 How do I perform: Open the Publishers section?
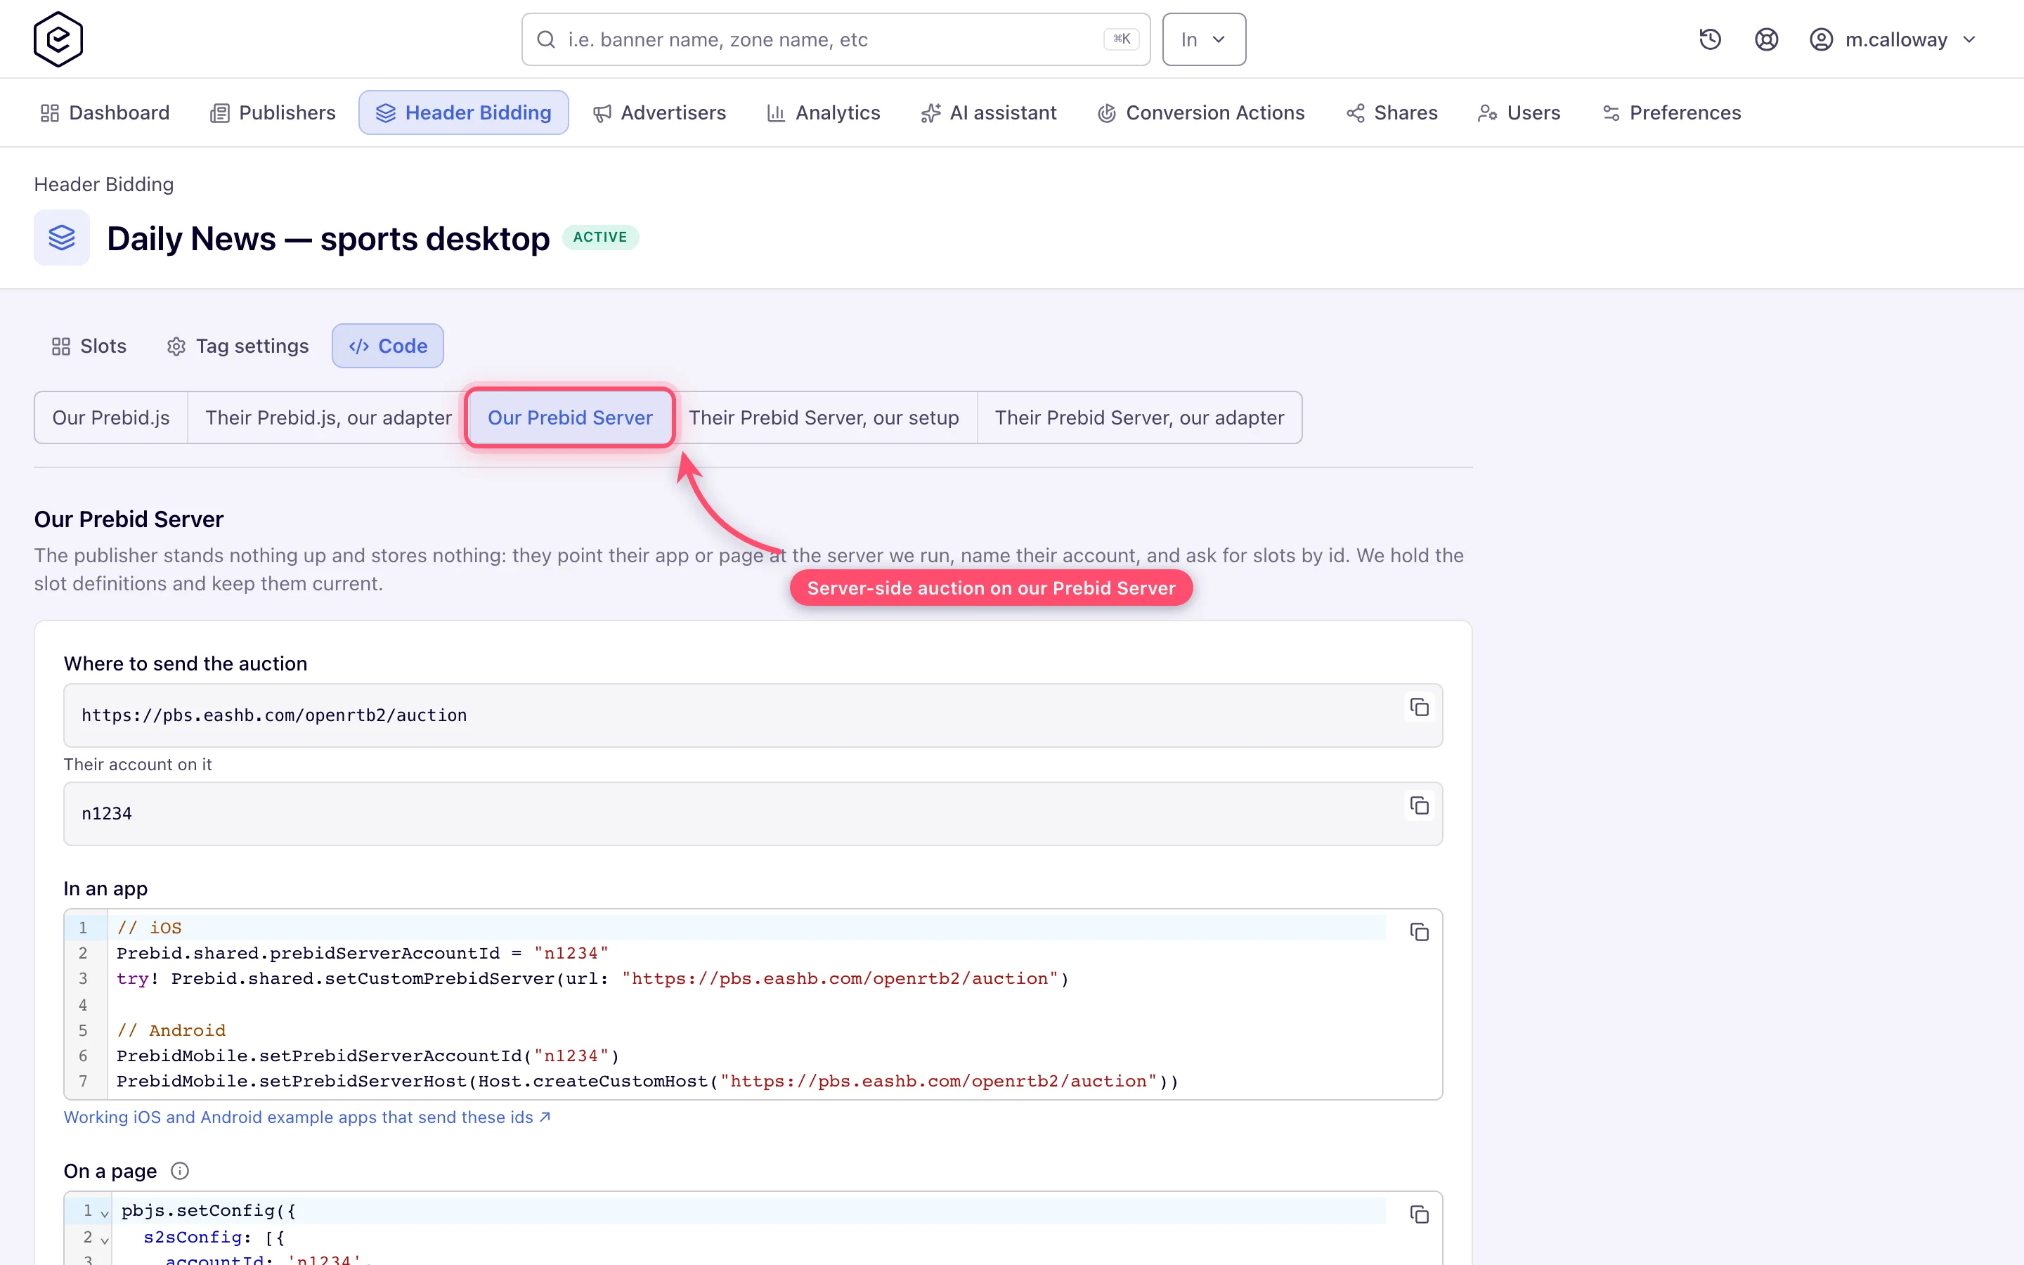(273, 113)
